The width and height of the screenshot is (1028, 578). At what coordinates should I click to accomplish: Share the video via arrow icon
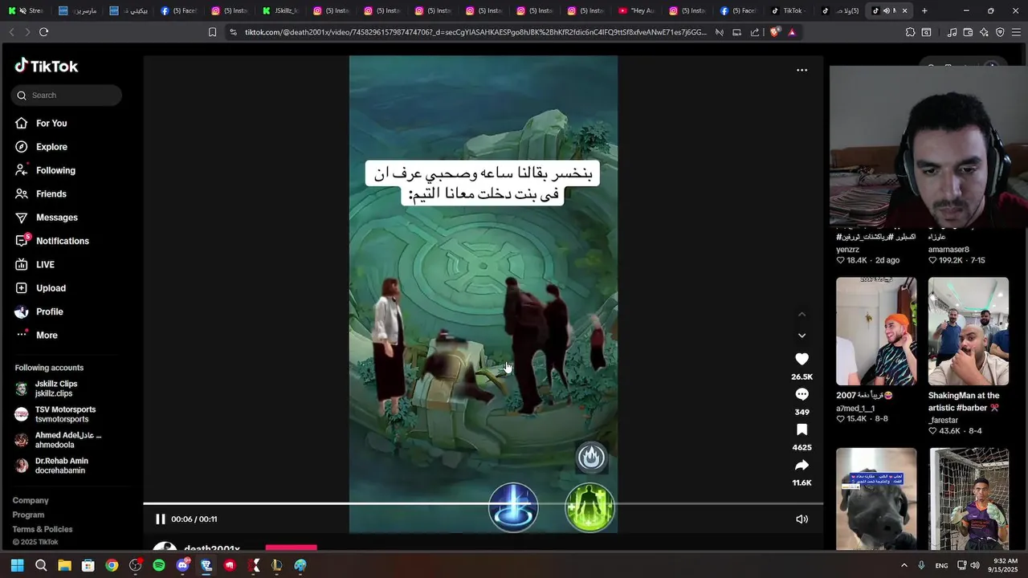tap(802, 465)
